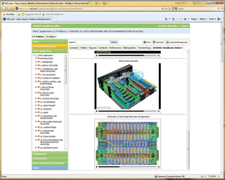Stop the Data Center Example video

click(97, 111)
